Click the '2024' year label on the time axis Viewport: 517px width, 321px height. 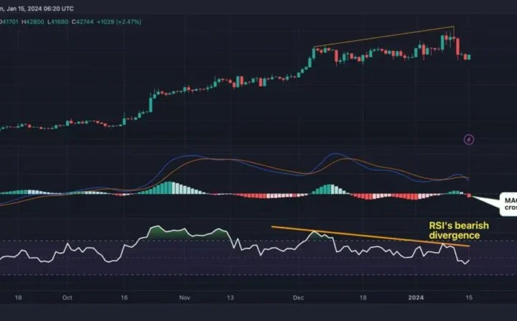(x=416, y=297)
